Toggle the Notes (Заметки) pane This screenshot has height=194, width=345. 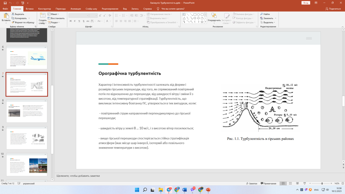(251, 183)
